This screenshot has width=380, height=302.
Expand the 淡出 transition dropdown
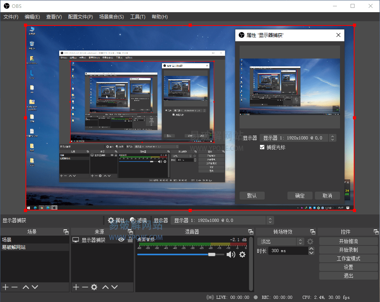(x=300, y=242)
